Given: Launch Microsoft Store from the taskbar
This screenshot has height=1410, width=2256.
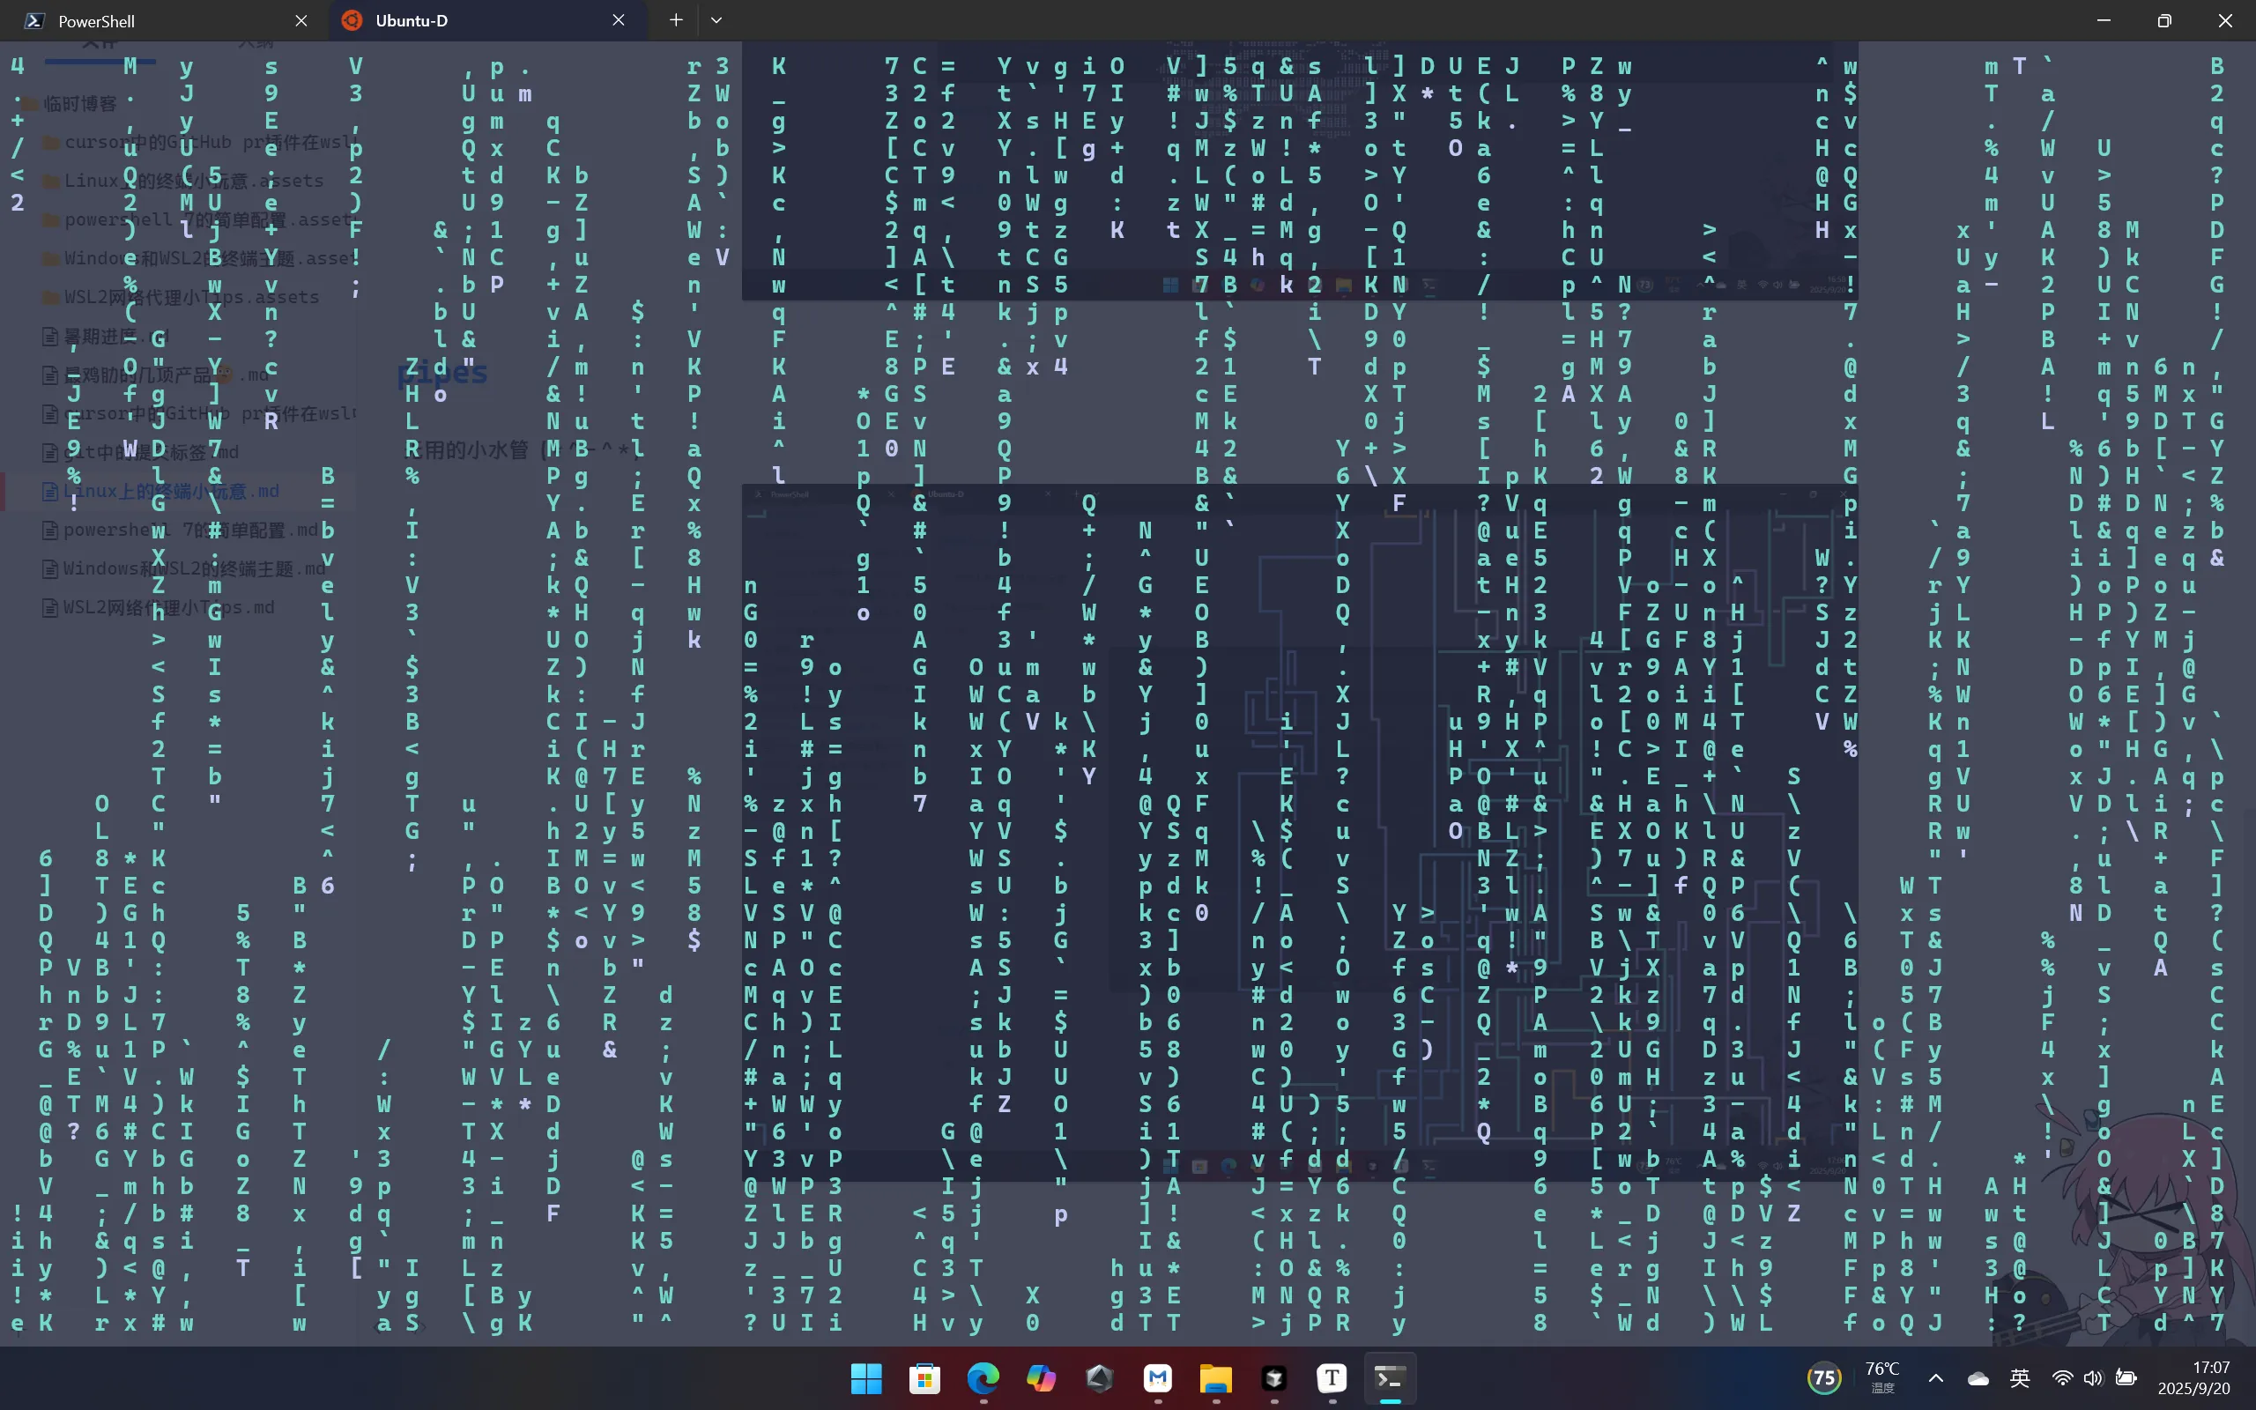Looking at the screenshot, I should (x=924, y=1378).
